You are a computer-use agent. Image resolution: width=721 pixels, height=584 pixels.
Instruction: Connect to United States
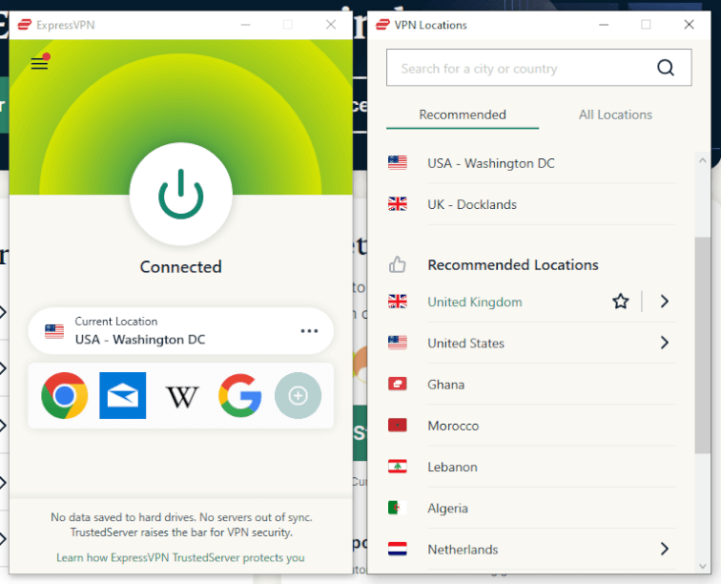pyautogui.click(x=465, y=344)
